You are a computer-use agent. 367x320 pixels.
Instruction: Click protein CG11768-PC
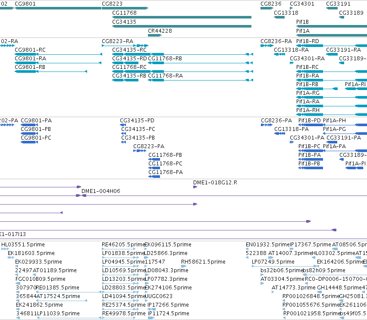tap(165, 164)
